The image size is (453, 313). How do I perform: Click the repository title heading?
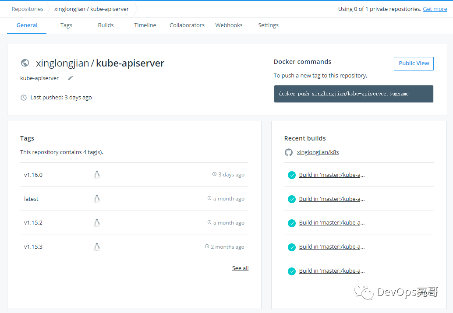[x=100, y=63]
